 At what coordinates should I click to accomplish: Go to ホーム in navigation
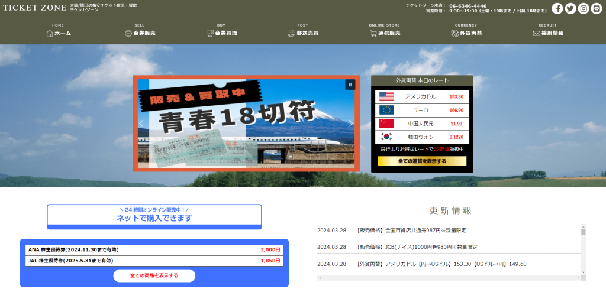tap(58, 33)
